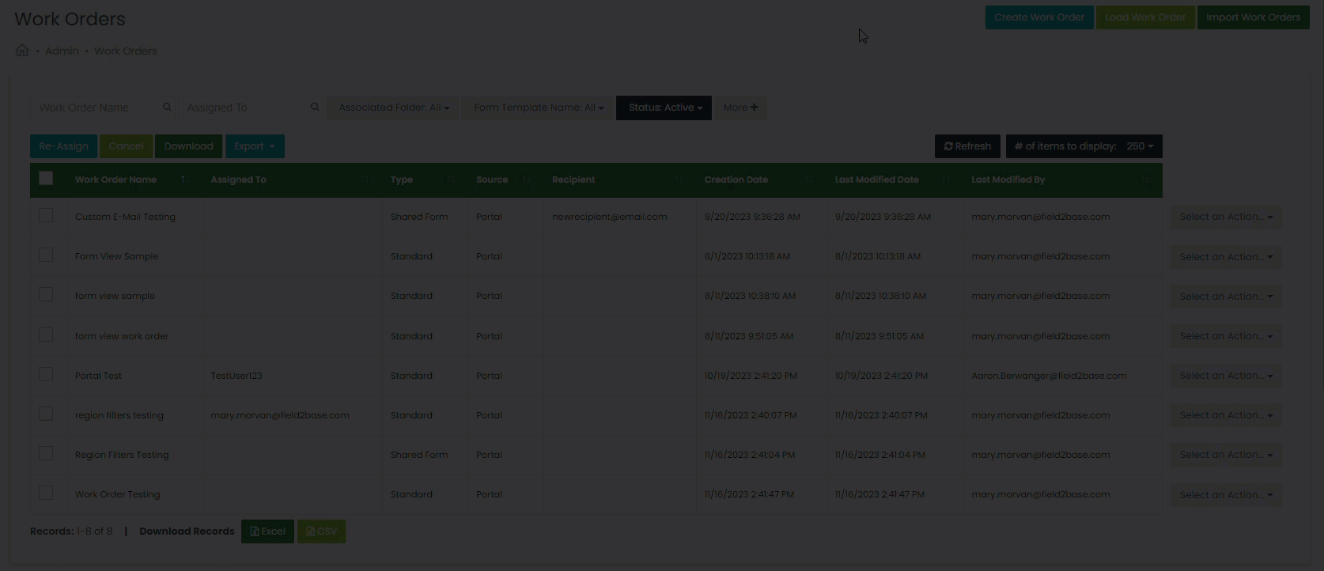Click search icon in Assigned To field
This screenshot has height=571, width=1324.
click(x=315, y=108)
